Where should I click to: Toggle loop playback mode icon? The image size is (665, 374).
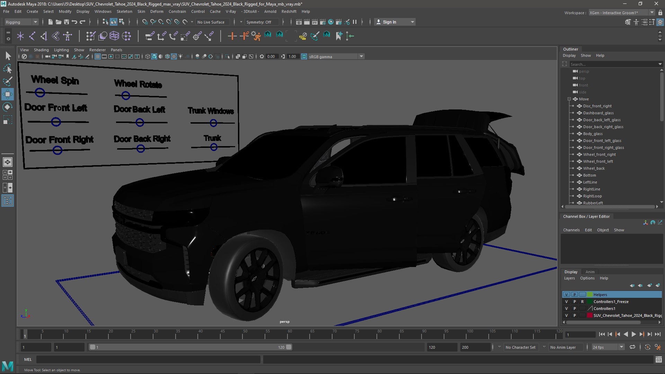click(632, 347)
